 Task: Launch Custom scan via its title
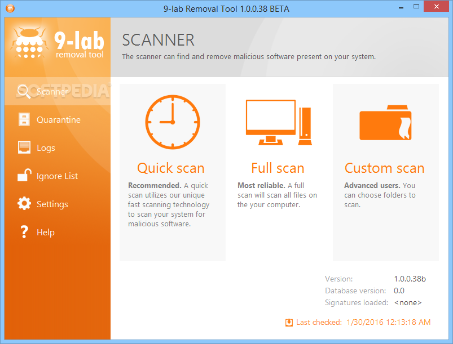(385, 168)
